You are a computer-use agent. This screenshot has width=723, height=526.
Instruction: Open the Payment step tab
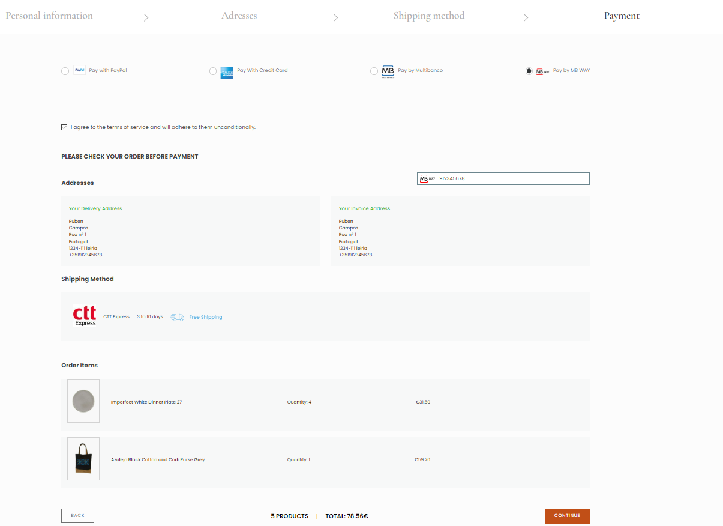(622, 16)
